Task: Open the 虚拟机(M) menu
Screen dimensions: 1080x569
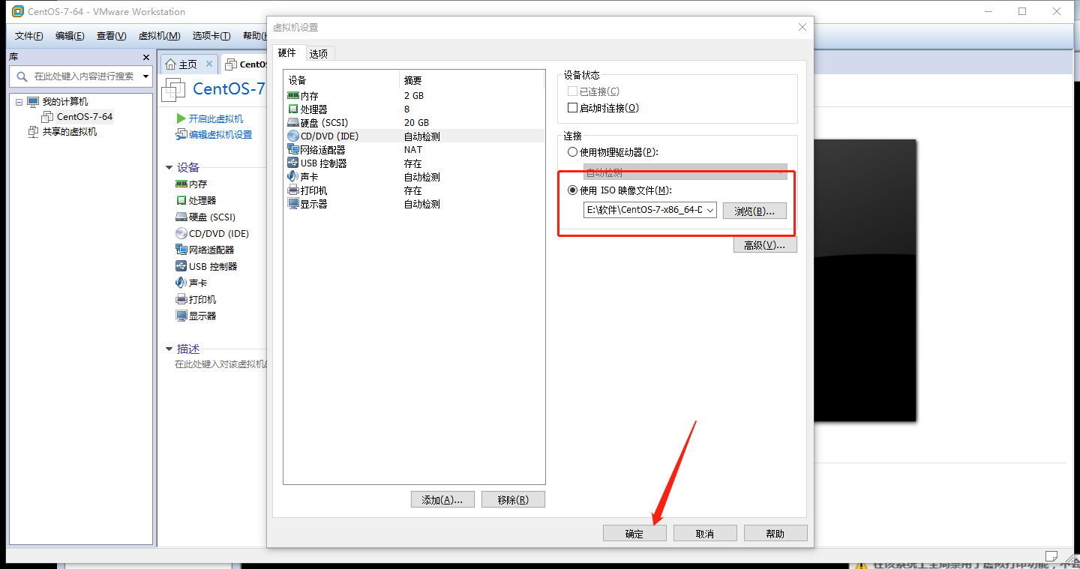Action: click(160, 36)
